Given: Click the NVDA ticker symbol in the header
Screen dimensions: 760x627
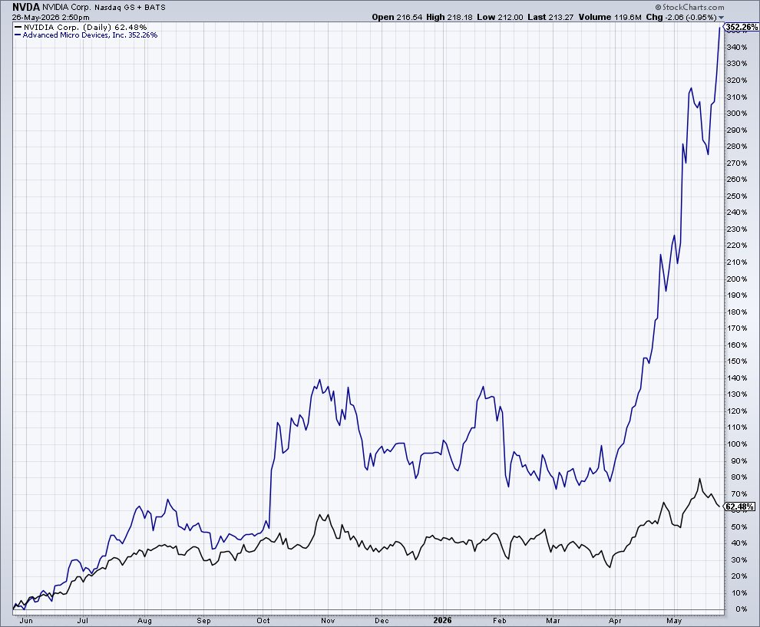Looking at the screenshot, I should [x=26, y=7].
